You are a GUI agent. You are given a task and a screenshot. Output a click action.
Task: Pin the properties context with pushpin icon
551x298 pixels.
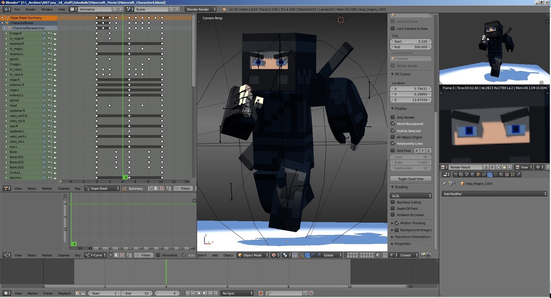click(x=444, y=183)
